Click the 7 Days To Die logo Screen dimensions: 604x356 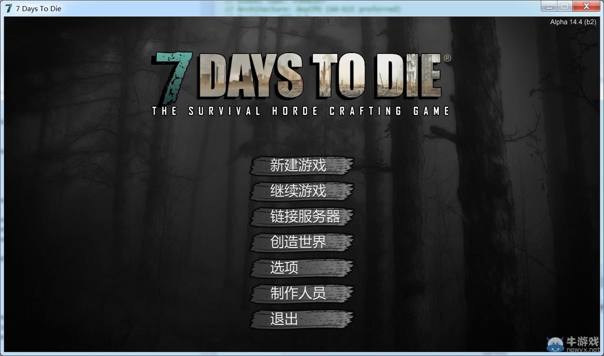[302, 84]
